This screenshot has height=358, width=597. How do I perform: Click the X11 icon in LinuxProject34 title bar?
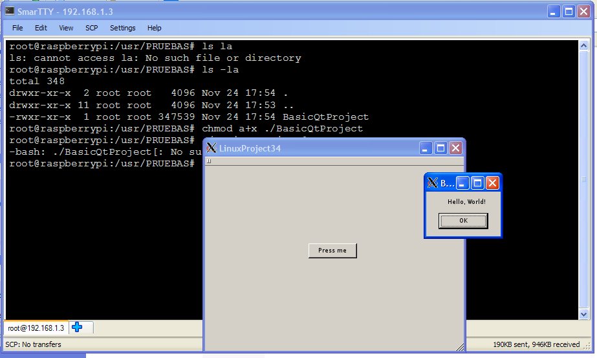point(212,148)
